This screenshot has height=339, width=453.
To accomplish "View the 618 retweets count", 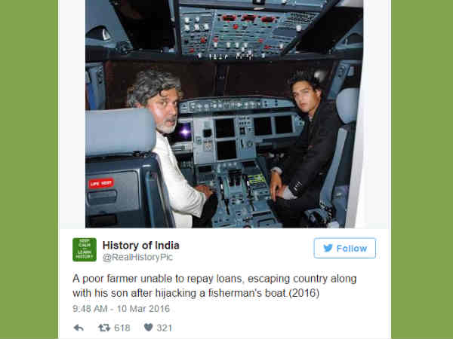I will 122,328.
